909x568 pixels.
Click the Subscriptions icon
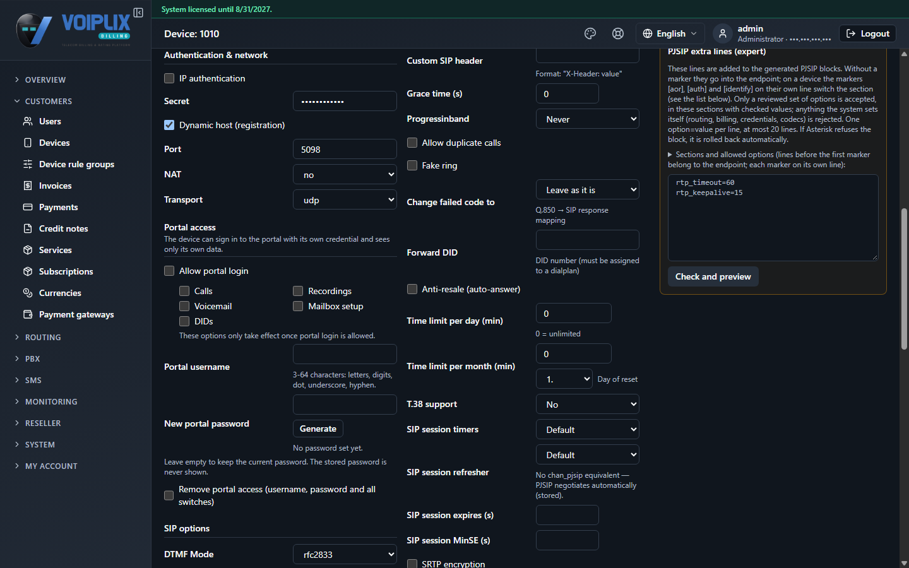tap(28, 271)
